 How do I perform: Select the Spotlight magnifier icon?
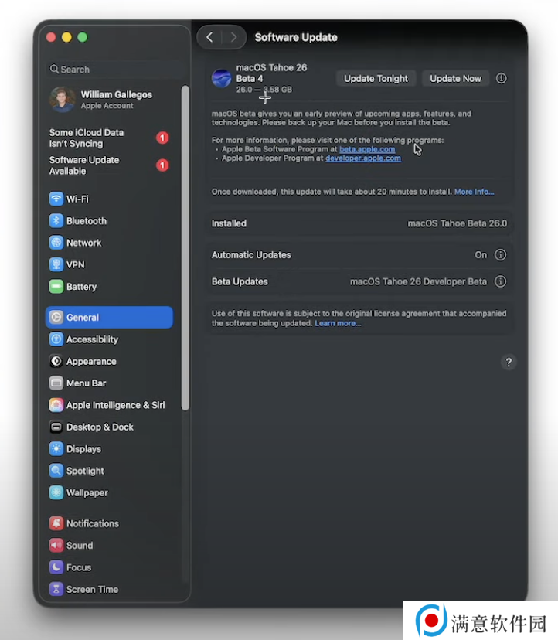(x=56, y=471)
